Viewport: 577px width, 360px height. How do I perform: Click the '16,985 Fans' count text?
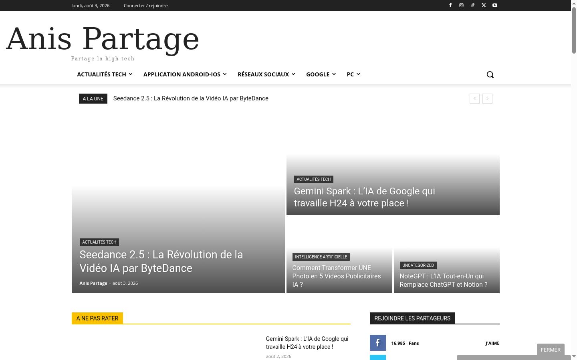tap(405, 343)
